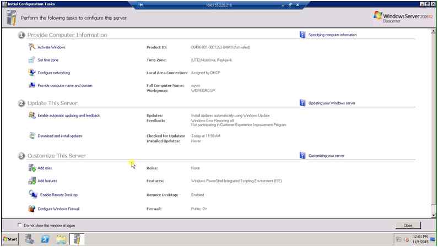
Task: Open Customizing your server help link
Action: click(326, 156)
